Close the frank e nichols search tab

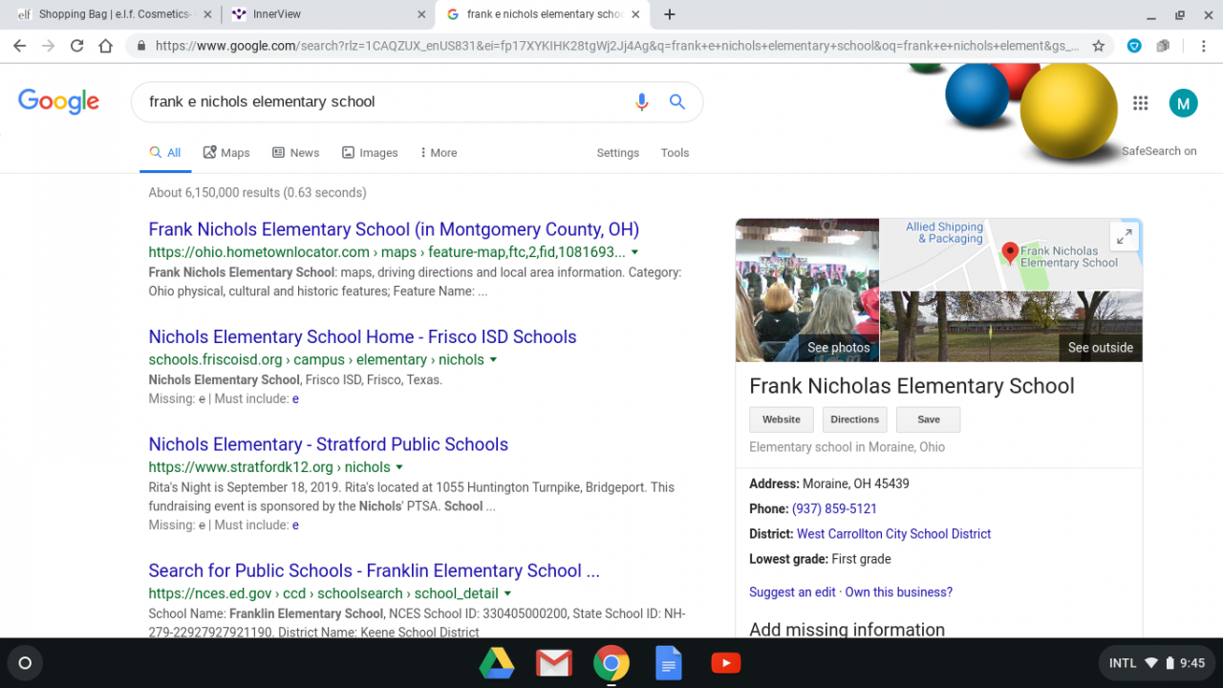tap(636, 14)
